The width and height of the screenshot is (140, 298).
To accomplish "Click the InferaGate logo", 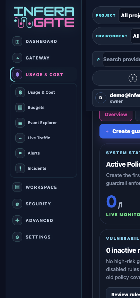I will tap(44, 17).
